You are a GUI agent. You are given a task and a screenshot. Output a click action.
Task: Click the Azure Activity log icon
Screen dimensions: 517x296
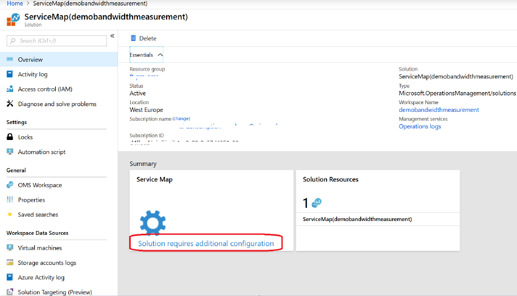click(x=10, y=277)
